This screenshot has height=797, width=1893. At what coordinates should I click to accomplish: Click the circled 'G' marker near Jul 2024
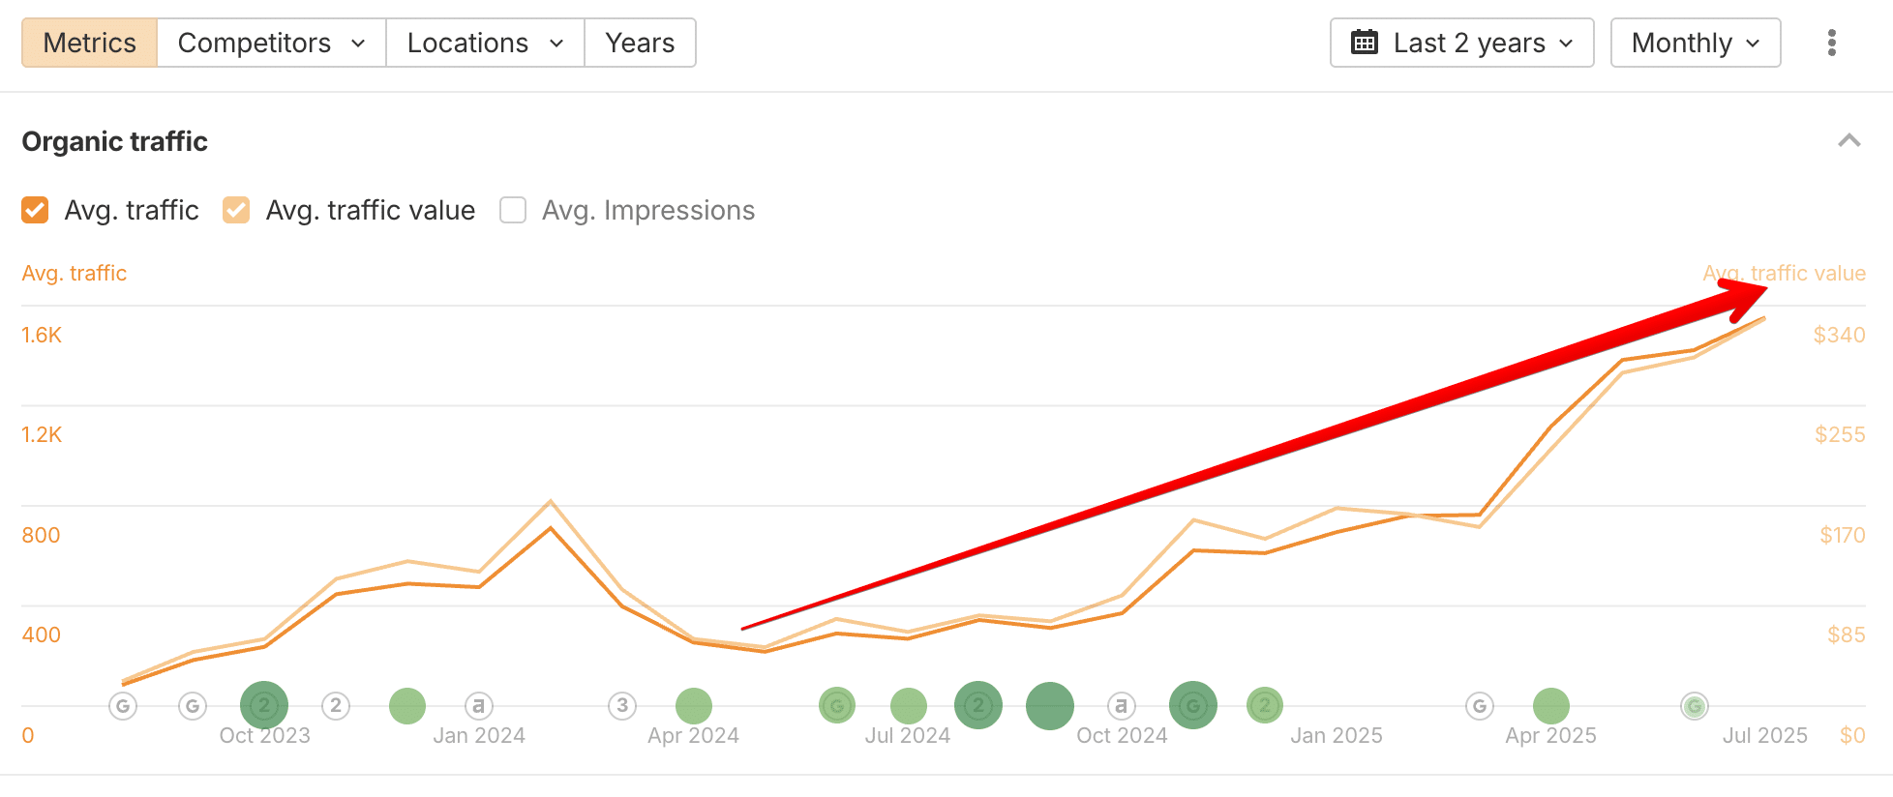tap(836, 705)
